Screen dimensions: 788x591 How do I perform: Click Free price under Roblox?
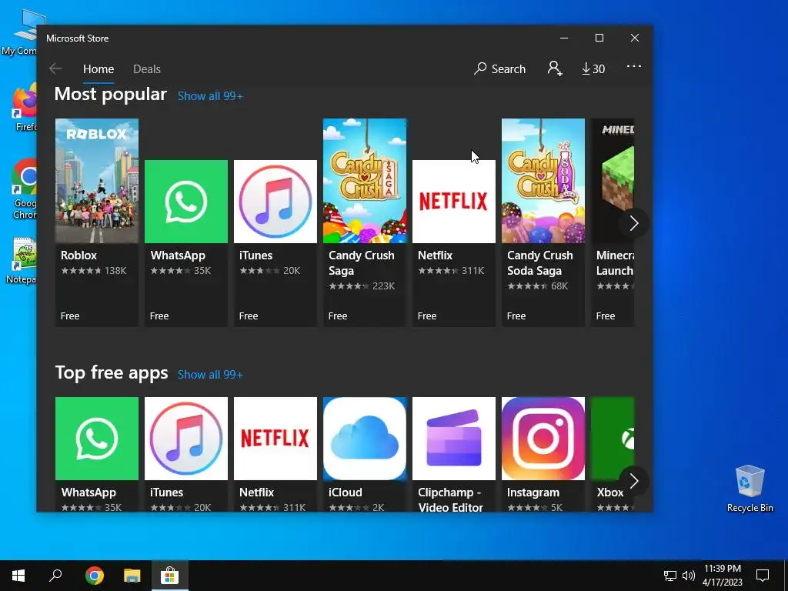[x=70, y=316]
